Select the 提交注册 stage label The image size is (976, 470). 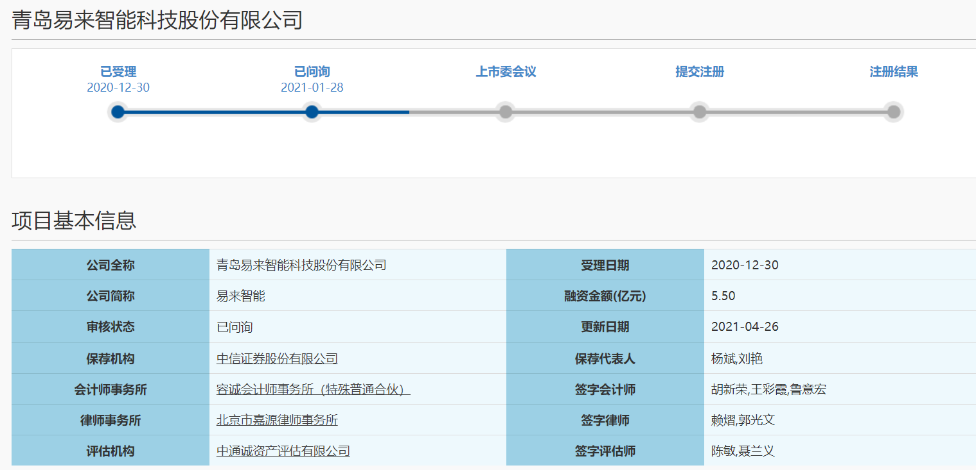pyautogui.click(x=700, y=72)
